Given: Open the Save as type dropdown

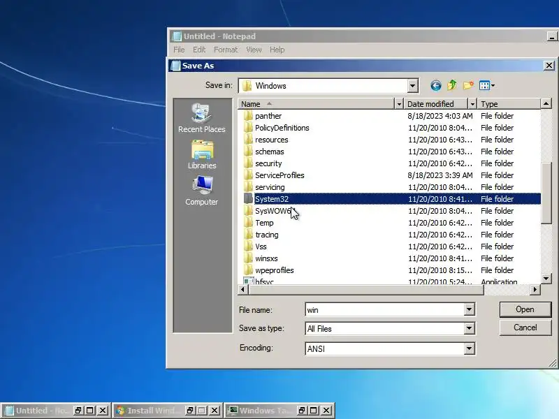Looking at the screenshot, I should click(469, 328).
